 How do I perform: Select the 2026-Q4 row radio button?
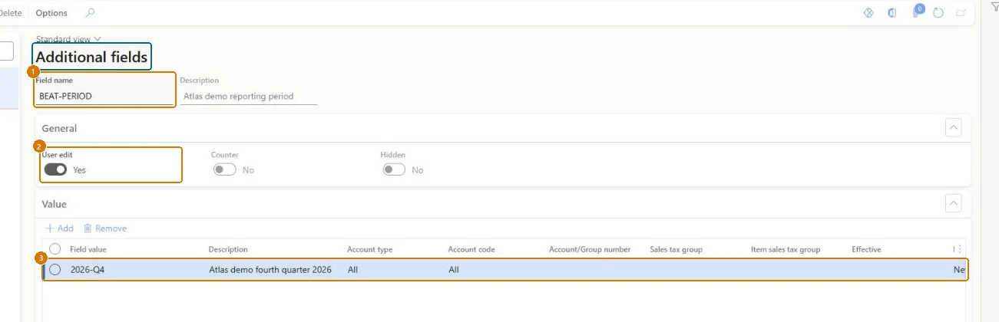(x=55, y=270)
